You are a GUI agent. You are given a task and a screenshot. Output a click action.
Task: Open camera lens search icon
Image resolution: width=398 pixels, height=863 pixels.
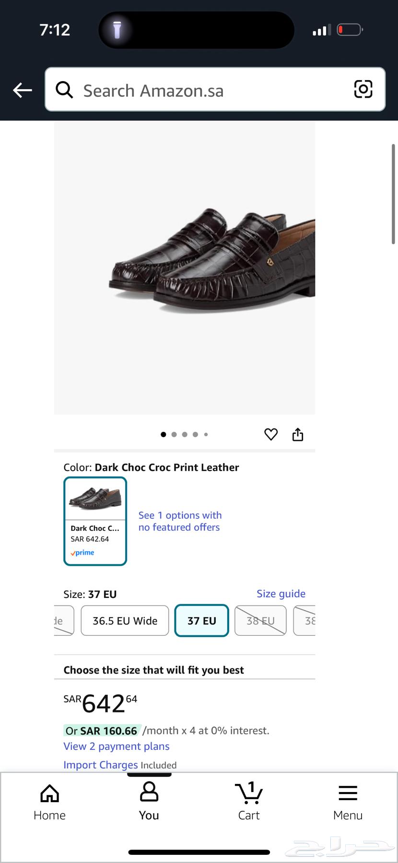pyautogui.click(x=363, y=89)
